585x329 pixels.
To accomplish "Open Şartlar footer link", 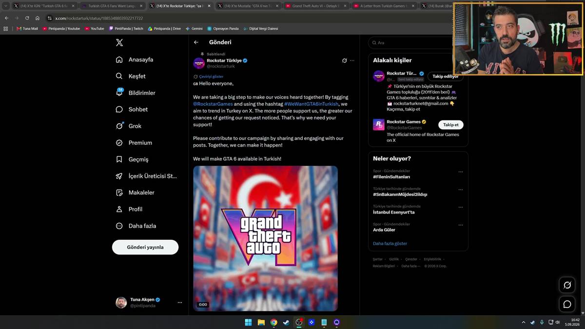I will [378, 259].
